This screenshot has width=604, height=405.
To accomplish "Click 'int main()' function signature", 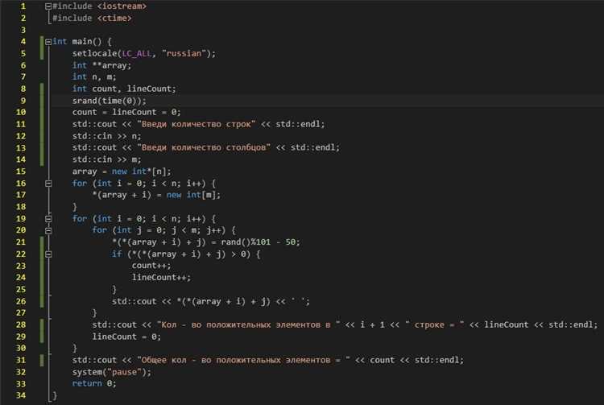I will tap(77, 42).
